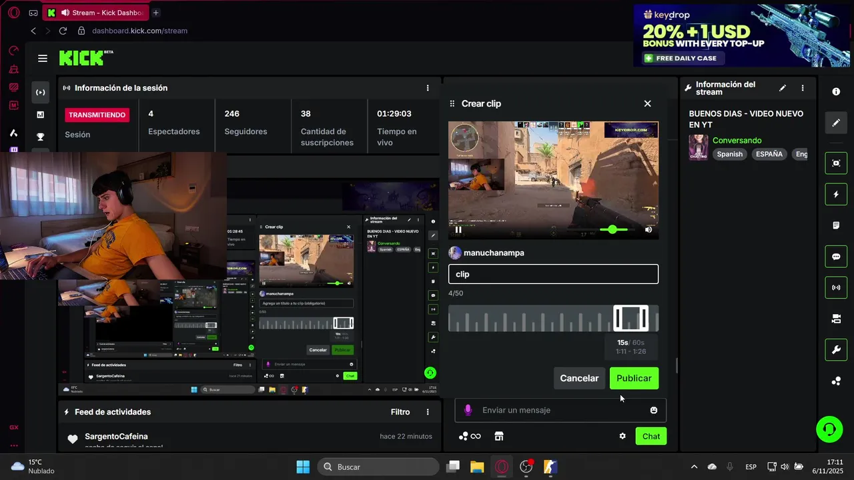Adjust the clip preview volume slider
854x480 pixels.
[x=613, y=229]
